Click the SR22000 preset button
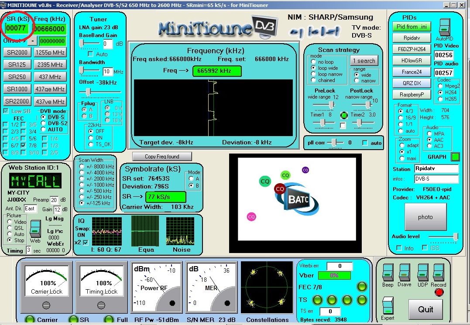 pos(17,101)
